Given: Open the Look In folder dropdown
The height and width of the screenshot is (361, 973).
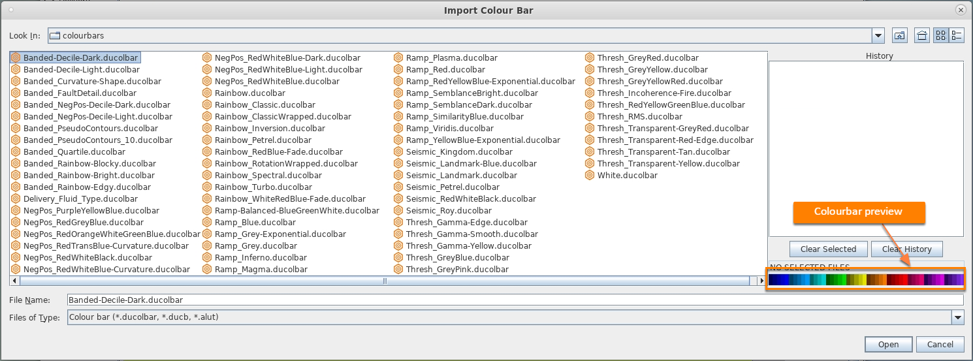Looking at the screenshot, I should (x=878, y=35).
